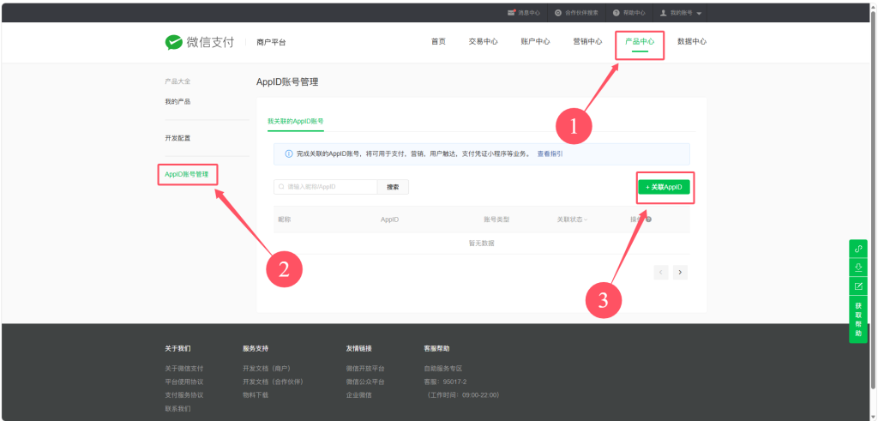
Task: Click the green 关联AppID button
Action: click(x=665, y=187)
